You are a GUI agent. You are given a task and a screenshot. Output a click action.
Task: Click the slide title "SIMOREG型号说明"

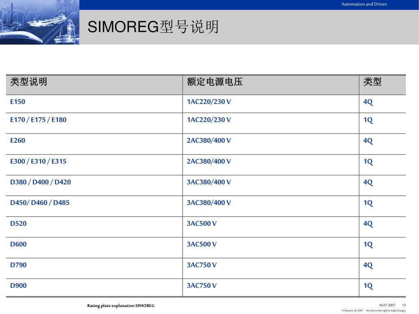[x=153, y=27]
